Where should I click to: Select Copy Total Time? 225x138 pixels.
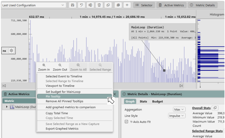75,113
